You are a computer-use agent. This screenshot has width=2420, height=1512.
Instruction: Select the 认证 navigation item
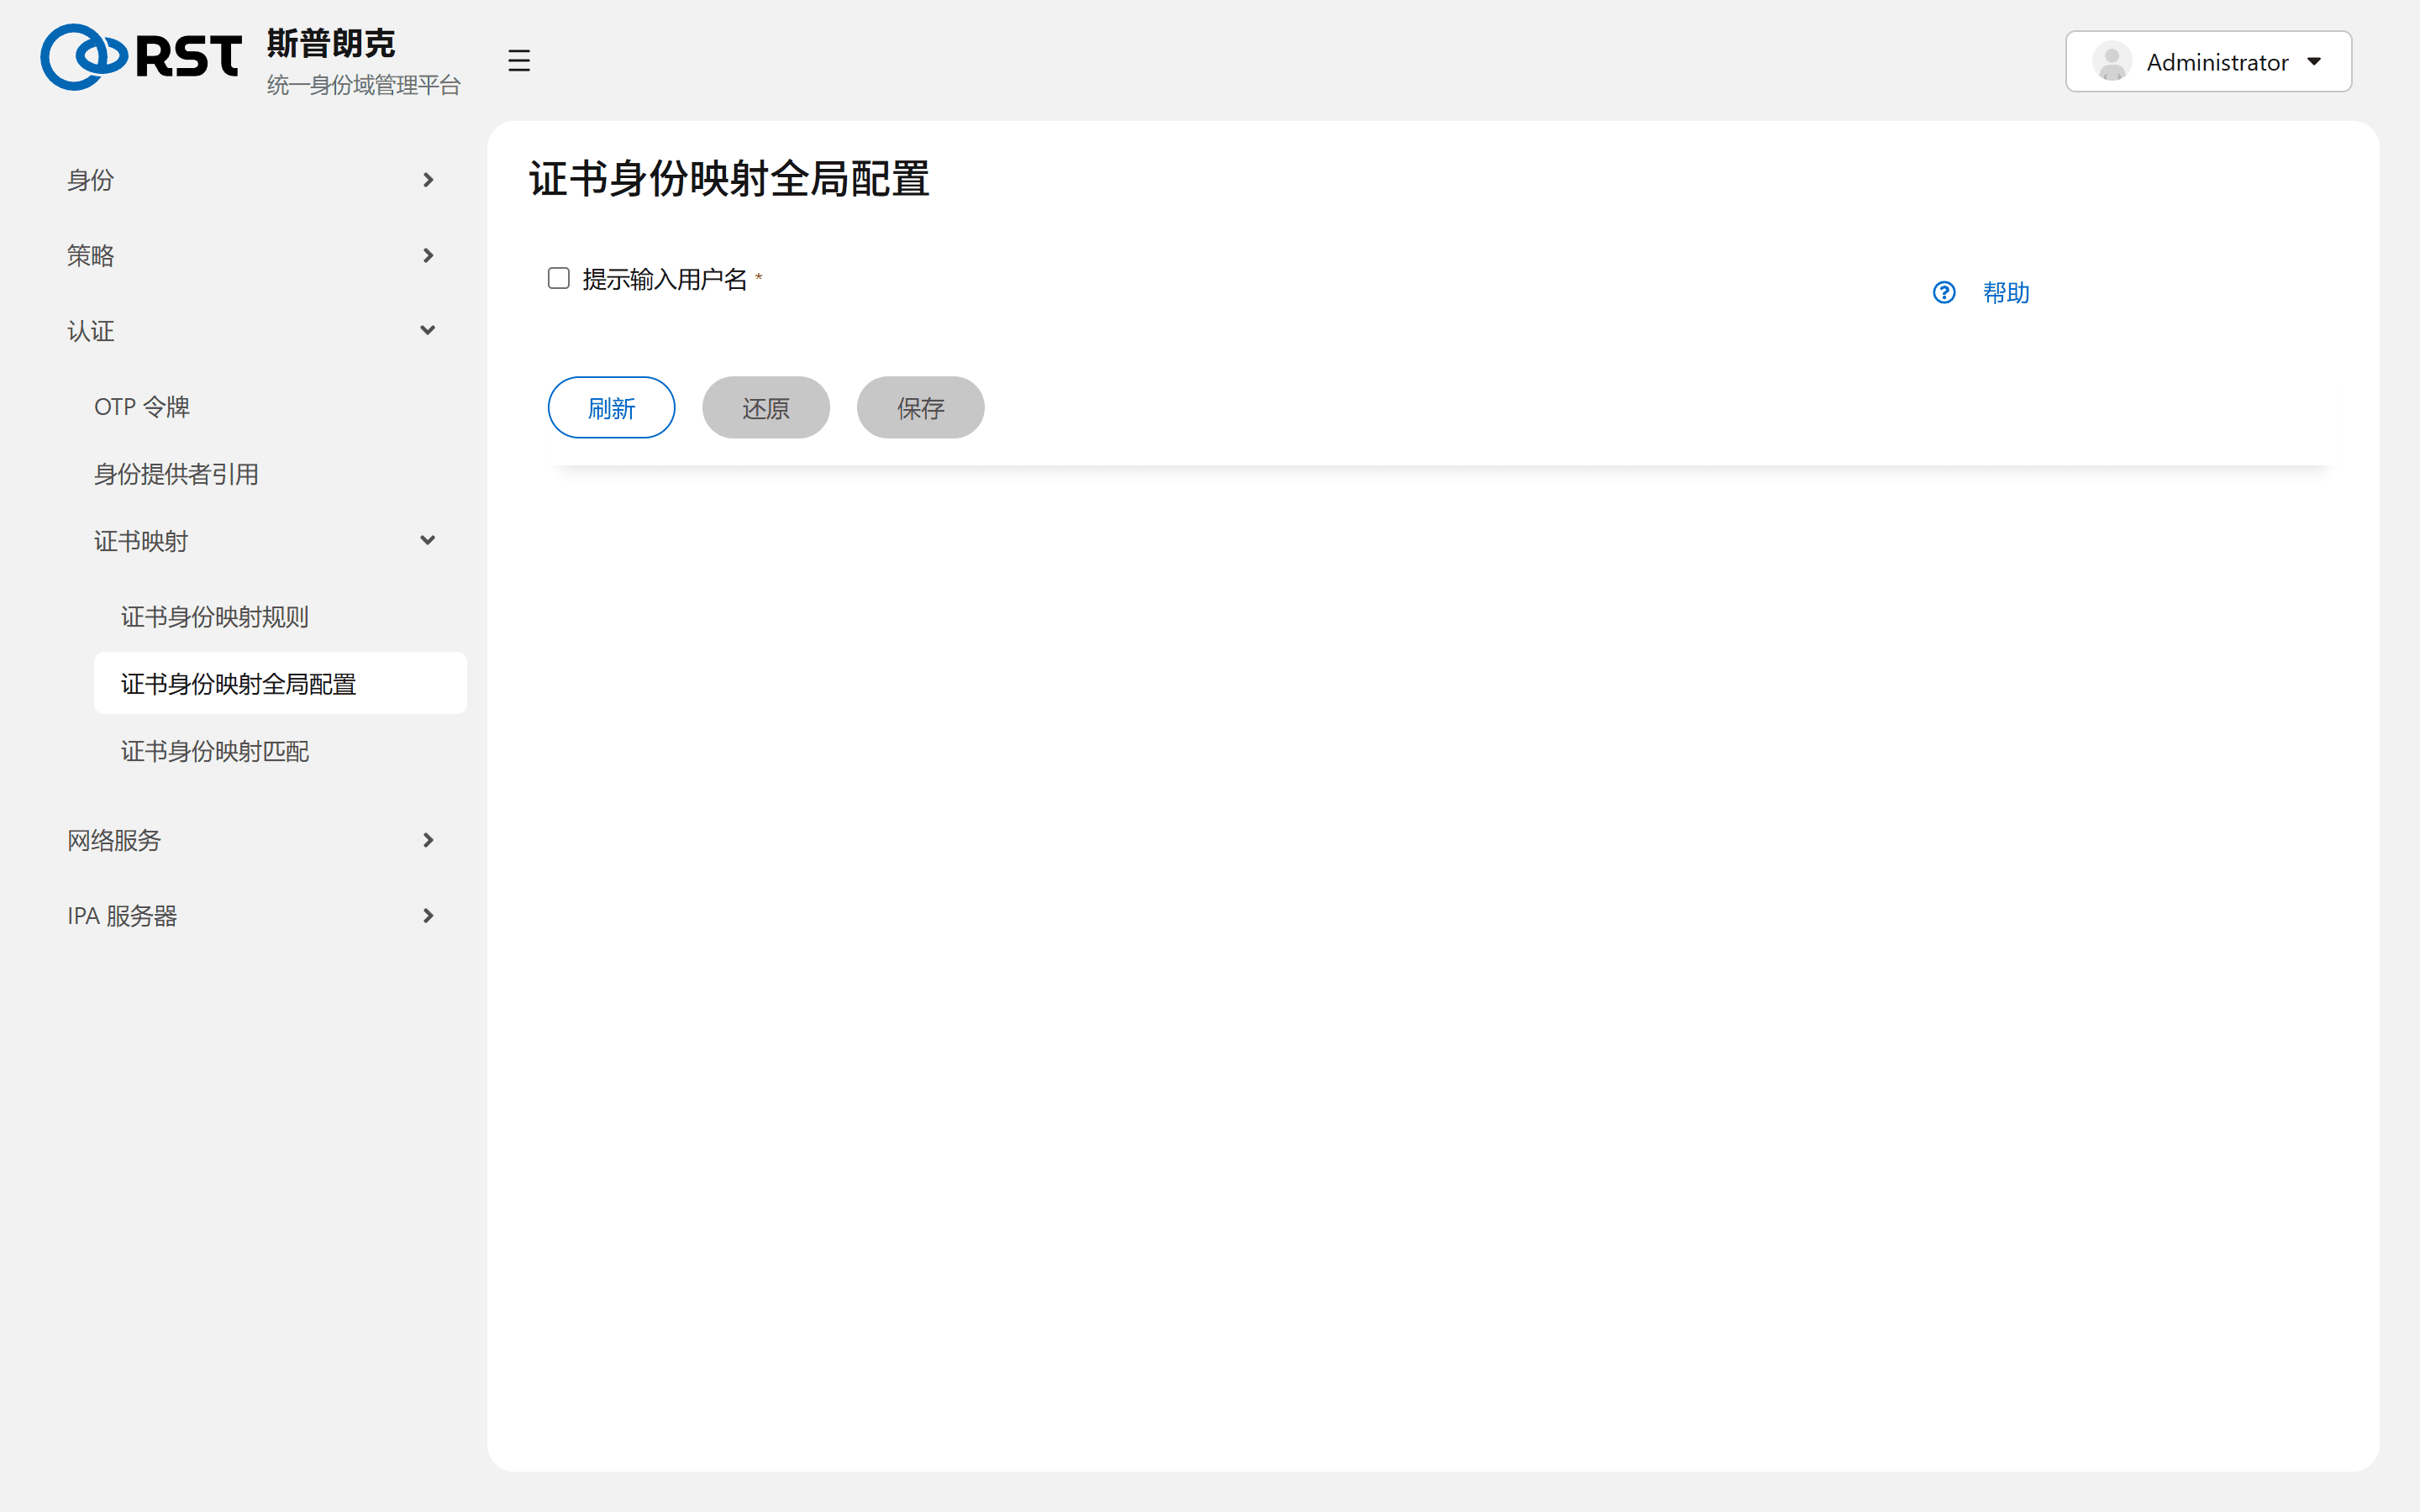point(90,331)
